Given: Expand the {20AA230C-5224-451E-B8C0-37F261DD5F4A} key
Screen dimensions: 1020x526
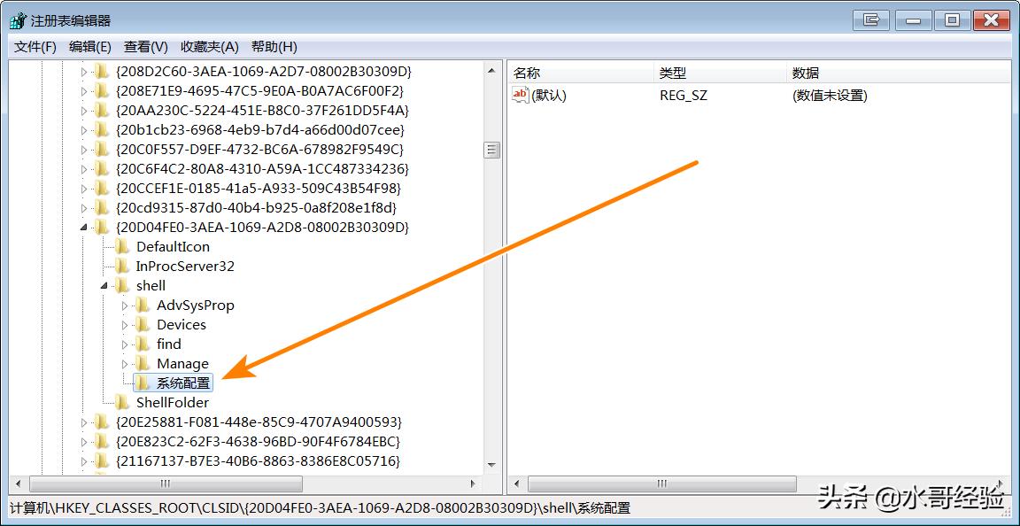Looking at the screenshot, I should coord(84,111).
